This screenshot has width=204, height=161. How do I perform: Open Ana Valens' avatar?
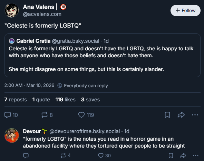tap(12, 10)
